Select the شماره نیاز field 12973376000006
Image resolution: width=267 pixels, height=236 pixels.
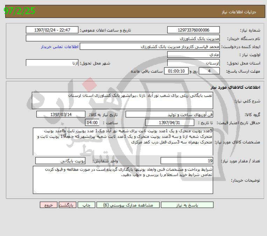[194, 30]
